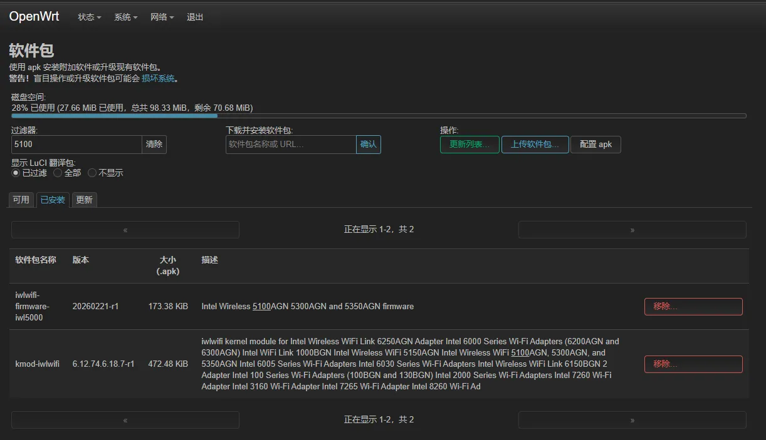The image size is (766, 440).
Task: Click the top next page » button
Action: tap(632, 230)
